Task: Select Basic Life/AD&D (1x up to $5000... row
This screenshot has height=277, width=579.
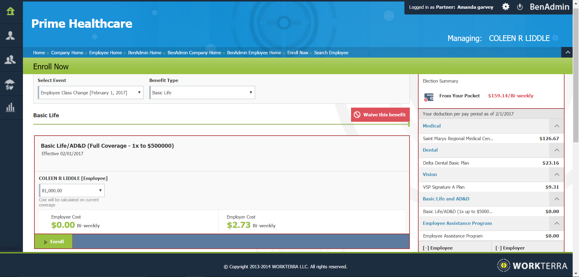Action: coord(491,211)
